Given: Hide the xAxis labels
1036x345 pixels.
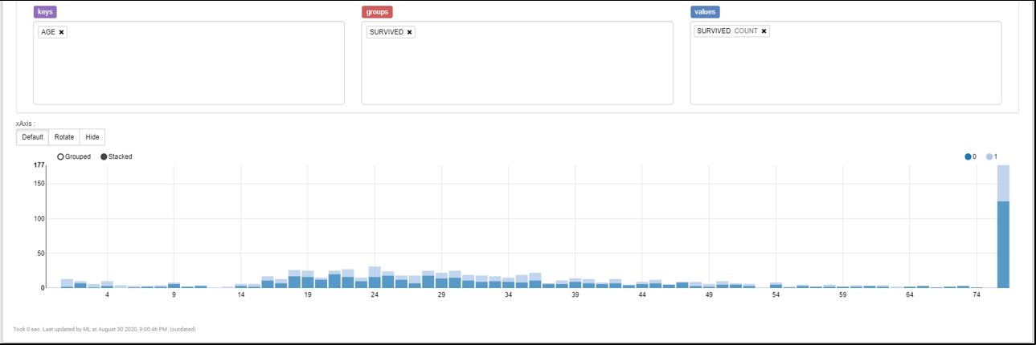Looking at the screenshot, I should [x=92, y=137].
